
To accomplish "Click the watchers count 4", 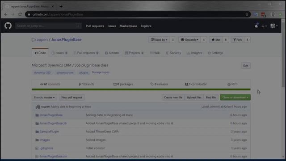I will [x=204, y=40].
